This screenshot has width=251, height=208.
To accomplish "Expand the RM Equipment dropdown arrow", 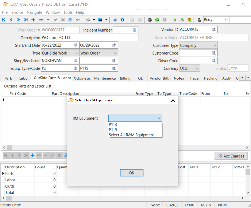I will point(159,118).
